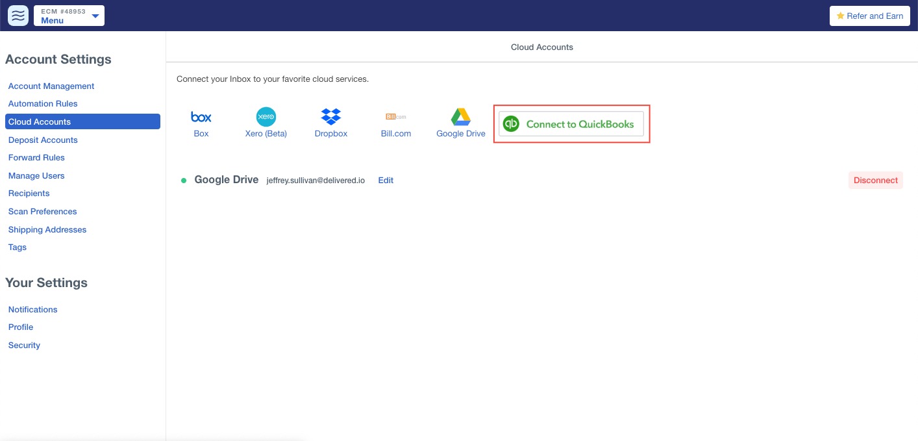Open Notifications under Your Settings

32,309
